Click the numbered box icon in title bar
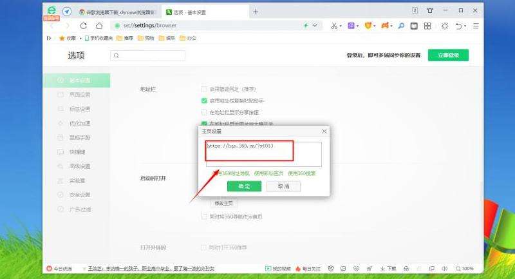Screen dimensions: 515x279 coord(415,10)
